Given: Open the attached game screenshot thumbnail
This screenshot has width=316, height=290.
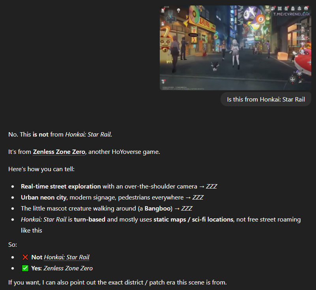Looking at the screenshot, I should 236,48.
